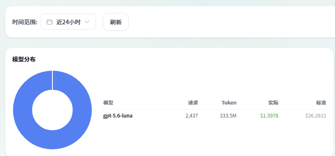Click the 时间范围 label
This screenshot has height=156, width=335.
tap(25, 22)
